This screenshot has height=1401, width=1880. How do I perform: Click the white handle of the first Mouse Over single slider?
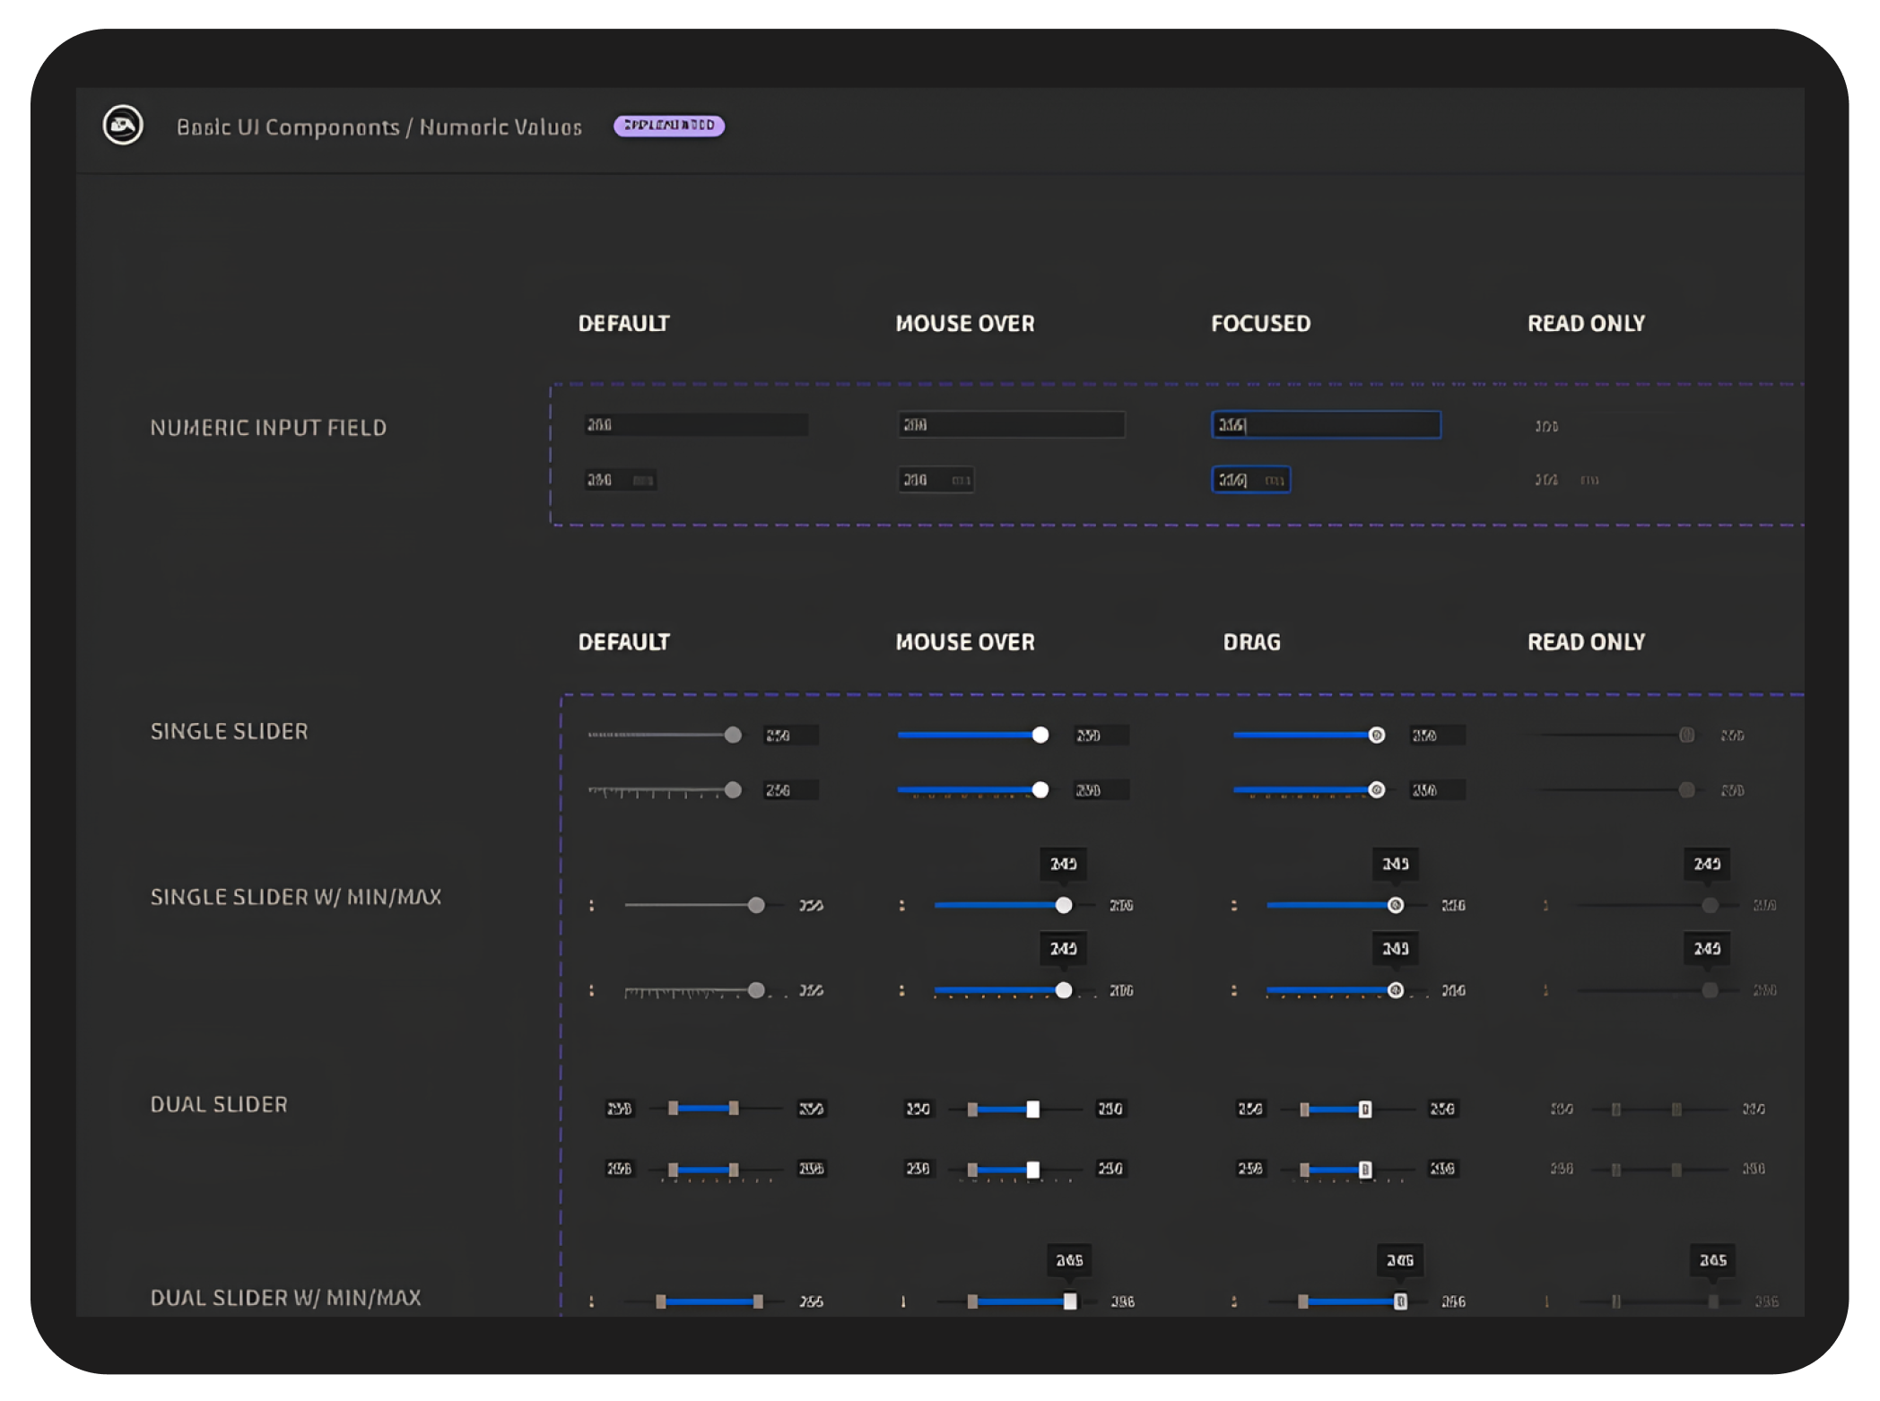tap(1040, 735)
